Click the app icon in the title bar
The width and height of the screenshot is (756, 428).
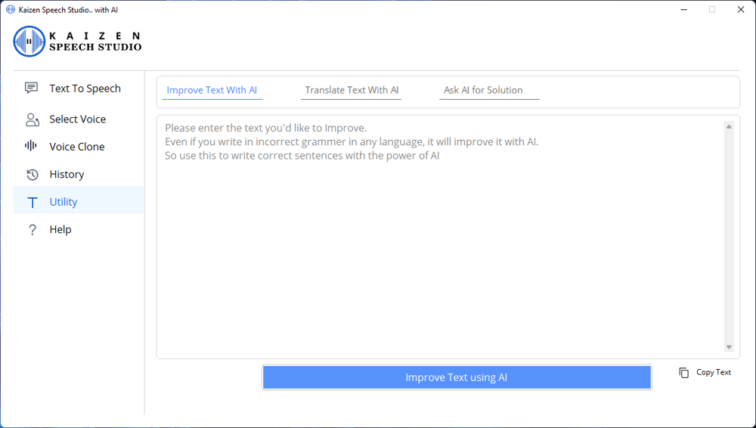11,10
